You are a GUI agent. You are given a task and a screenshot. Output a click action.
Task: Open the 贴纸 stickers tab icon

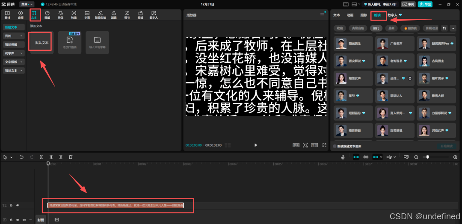(x=47, y=15)
